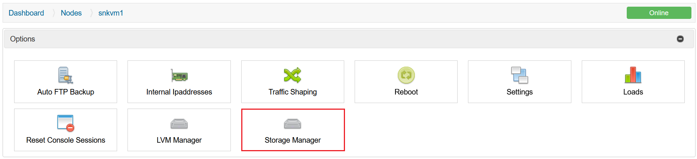
Task: Open the Nodes breadcrumb link
Action: [71, 13]
